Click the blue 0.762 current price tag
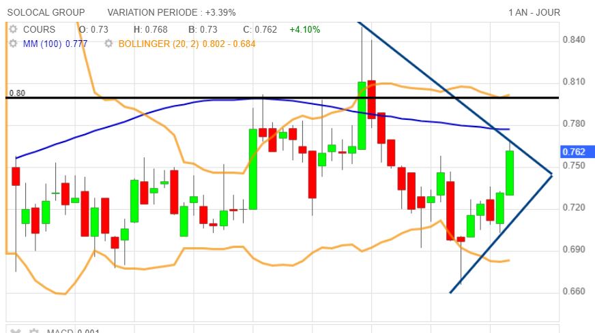 click(577, 152)
